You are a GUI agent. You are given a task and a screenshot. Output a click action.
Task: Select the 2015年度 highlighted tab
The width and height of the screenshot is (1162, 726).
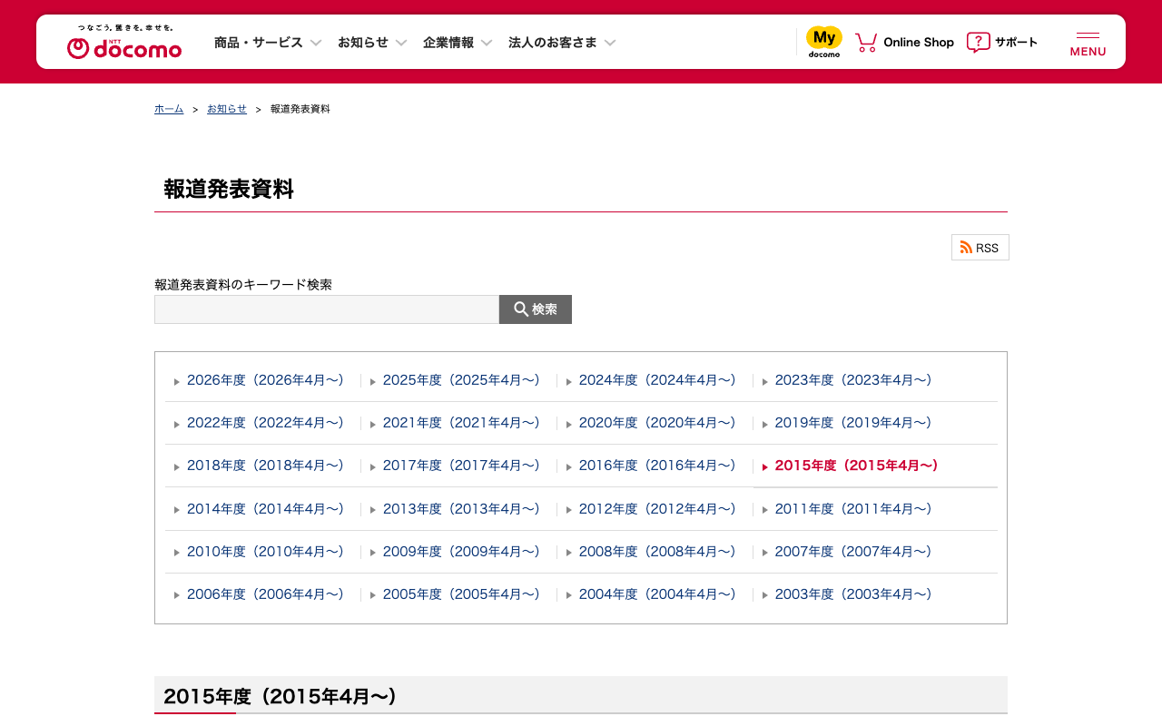(856, 466)
